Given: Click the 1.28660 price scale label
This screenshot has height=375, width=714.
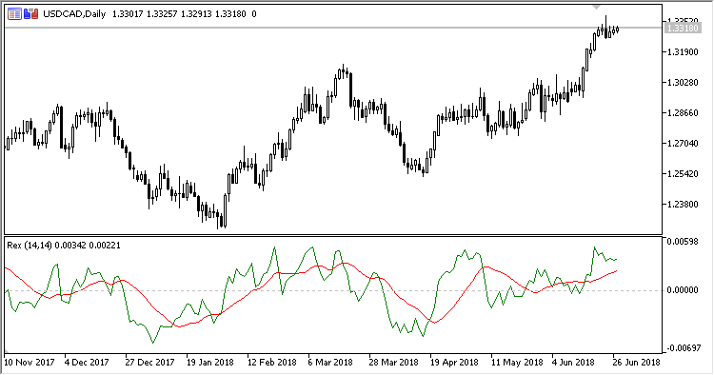Looking at the screenshot, I should coord(683,113).
